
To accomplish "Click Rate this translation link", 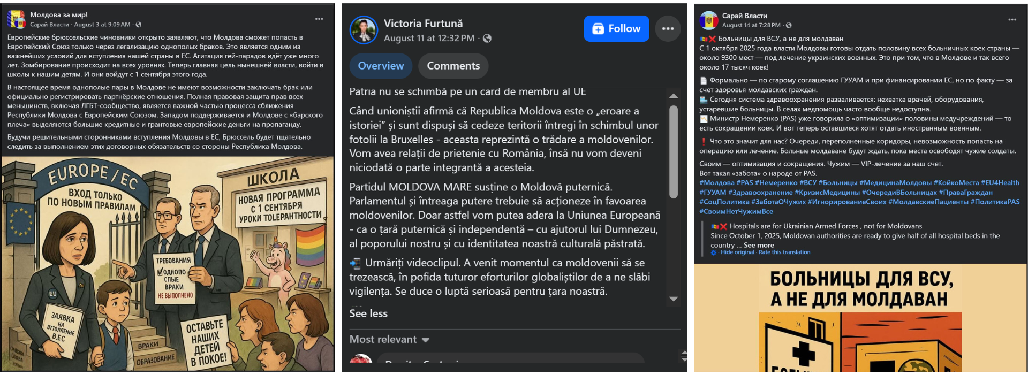I will [x=784, y=252].
